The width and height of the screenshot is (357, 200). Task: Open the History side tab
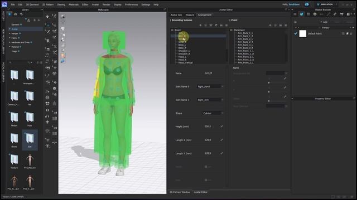pyautogui.click(x=3, y=16)
